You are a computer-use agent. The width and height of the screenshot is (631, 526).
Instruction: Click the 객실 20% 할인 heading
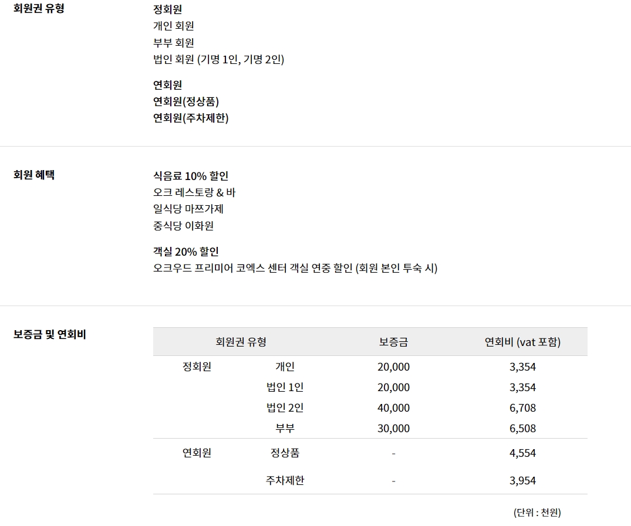click(x=186, y=252)
